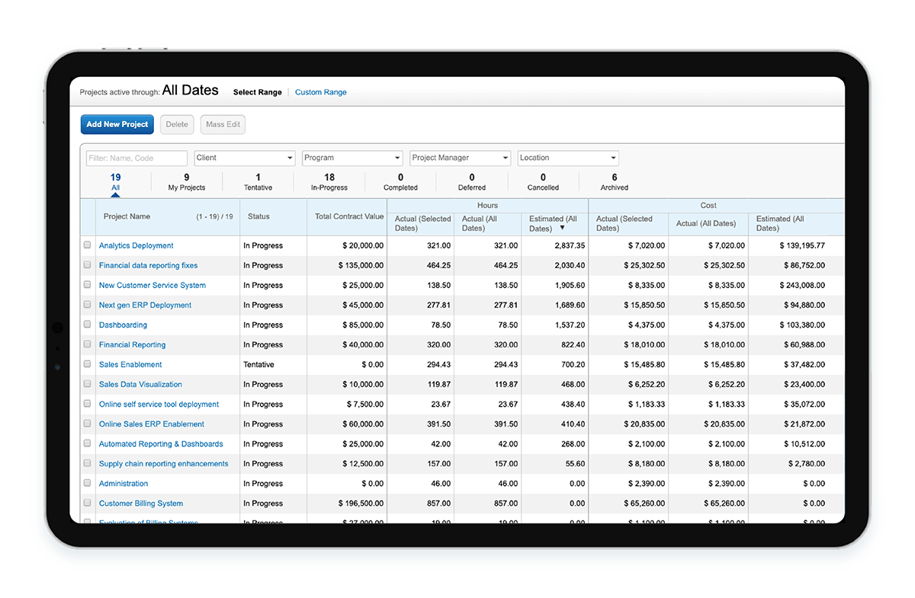Click the Hours column group header

click(x=487, y=205)
